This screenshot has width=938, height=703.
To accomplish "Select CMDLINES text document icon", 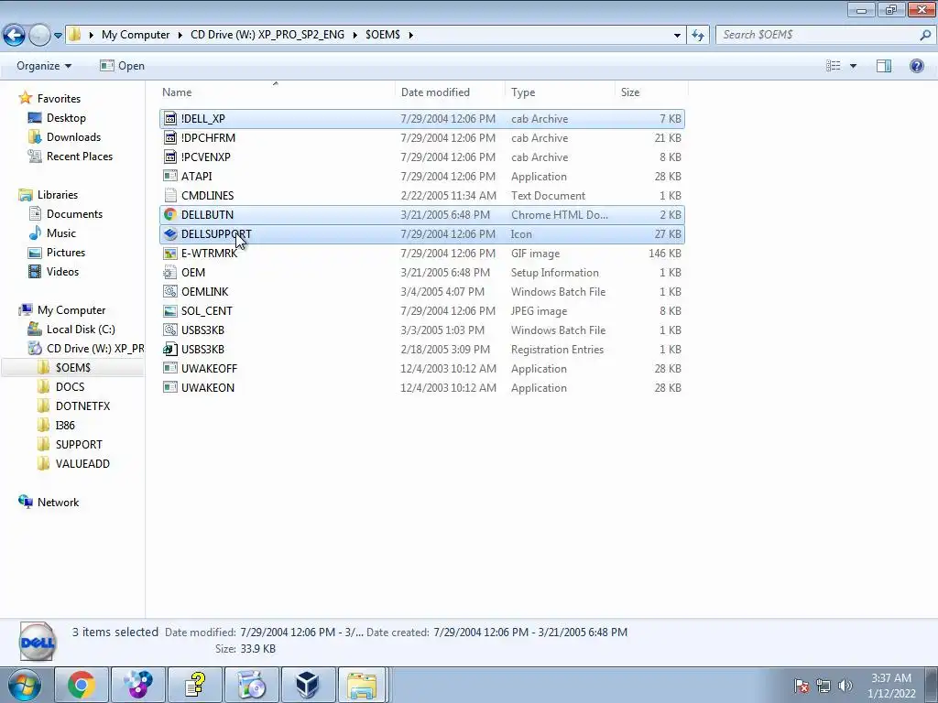I will coord(170,196).
